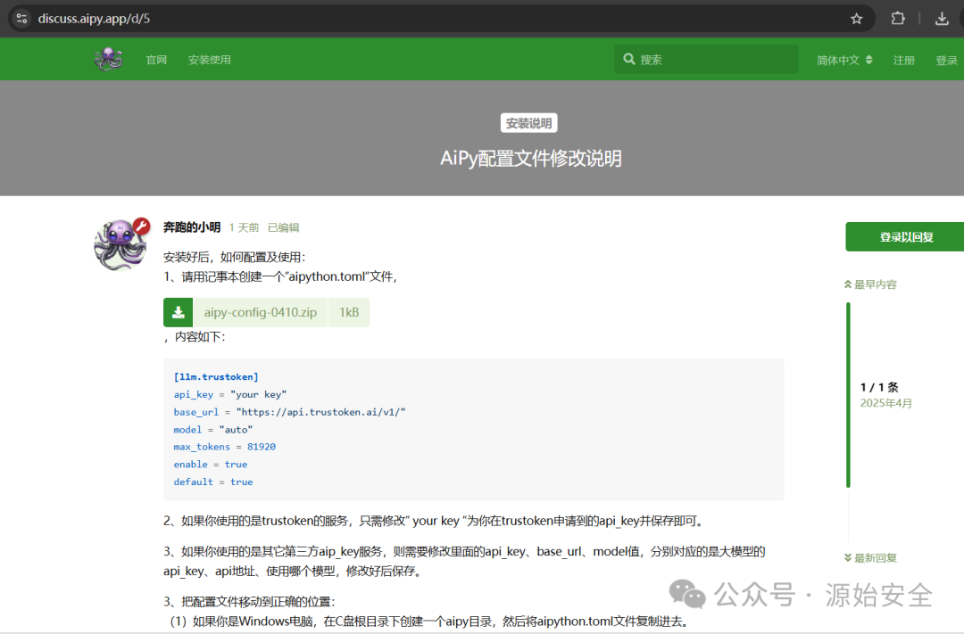
Task: Click the AiPy配置文件修改说明 title
Action: (x=530, y=159)
